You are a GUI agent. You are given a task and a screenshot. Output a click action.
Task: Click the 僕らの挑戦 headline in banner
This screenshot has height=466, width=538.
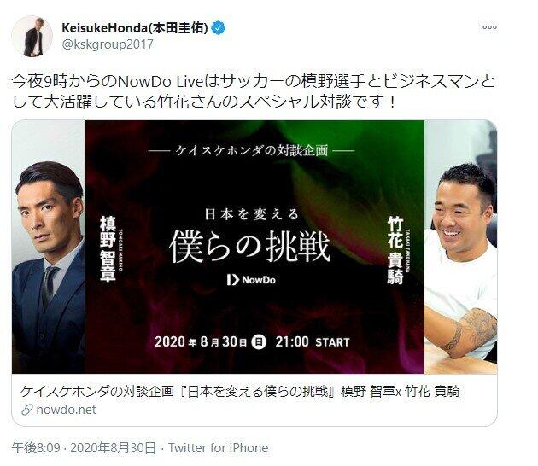(x=250, y=247)
